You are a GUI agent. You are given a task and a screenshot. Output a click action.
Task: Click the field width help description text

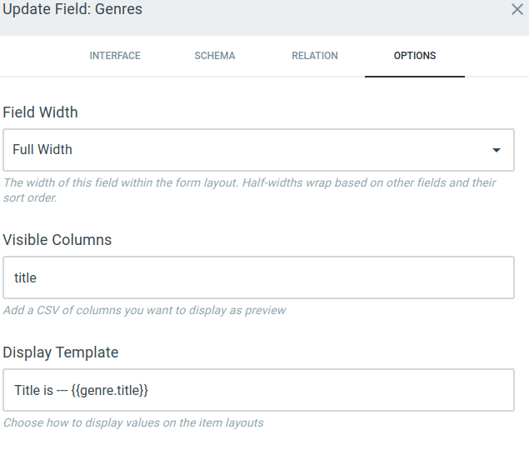(x=250, y=190)
